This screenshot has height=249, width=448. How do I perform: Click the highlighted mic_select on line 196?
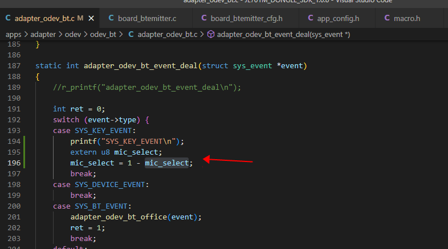[166, 163]
